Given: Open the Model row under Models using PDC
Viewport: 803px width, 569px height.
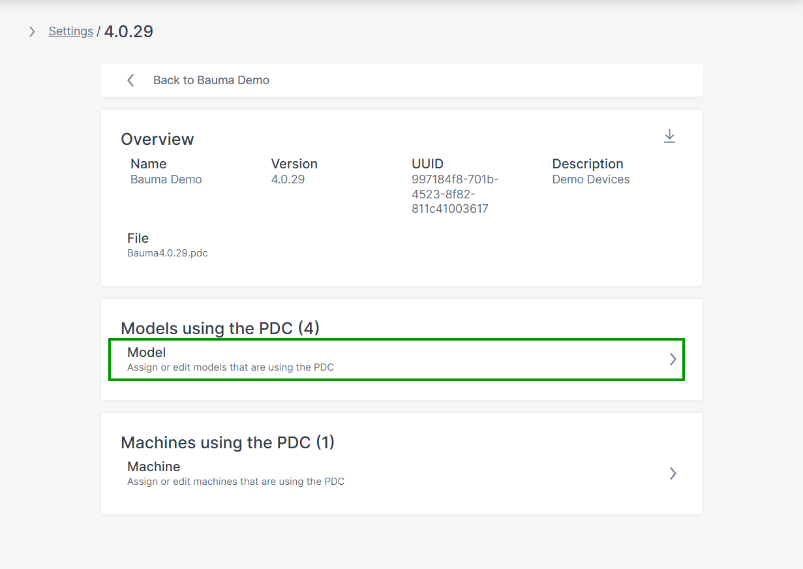Looking at the screenshot, I should click(395, 359).
